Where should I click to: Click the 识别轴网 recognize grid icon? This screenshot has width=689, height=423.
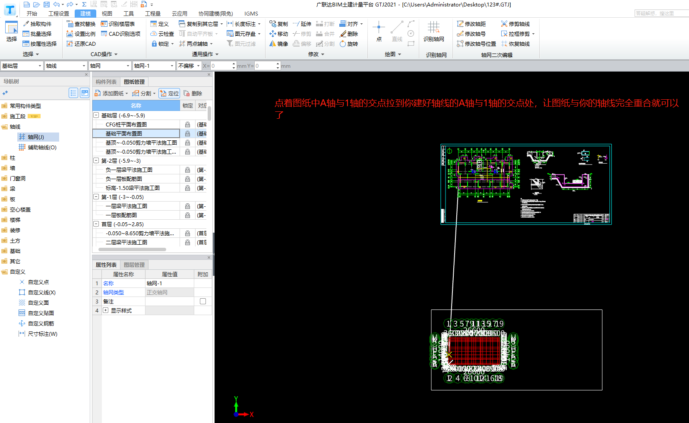tap(434, 32)
